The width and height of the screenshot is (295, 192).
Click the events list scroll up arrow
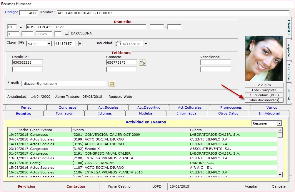[x=280, y=130]
